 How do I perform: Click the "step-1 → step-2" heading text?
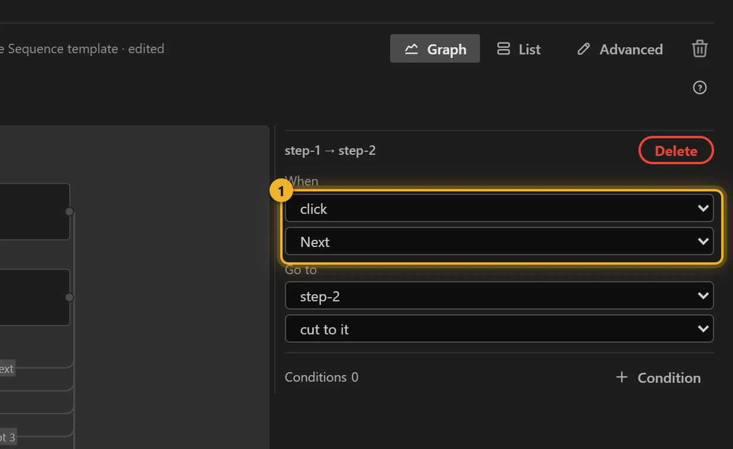point(330,151)
